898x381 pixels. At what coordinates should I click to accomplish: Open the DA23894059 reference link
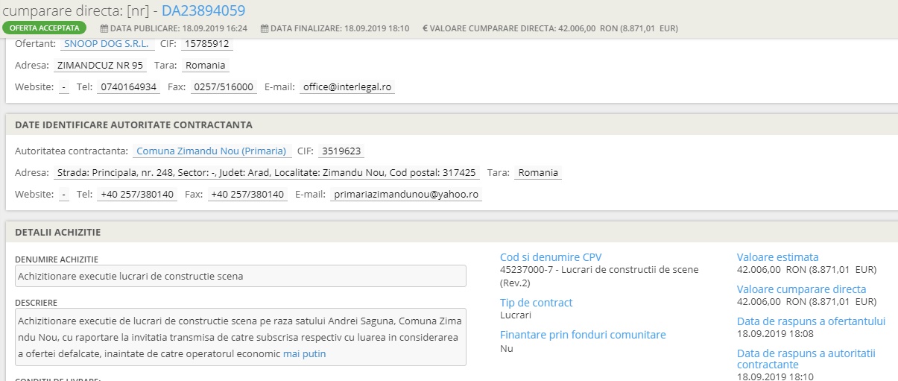(203, 10)
